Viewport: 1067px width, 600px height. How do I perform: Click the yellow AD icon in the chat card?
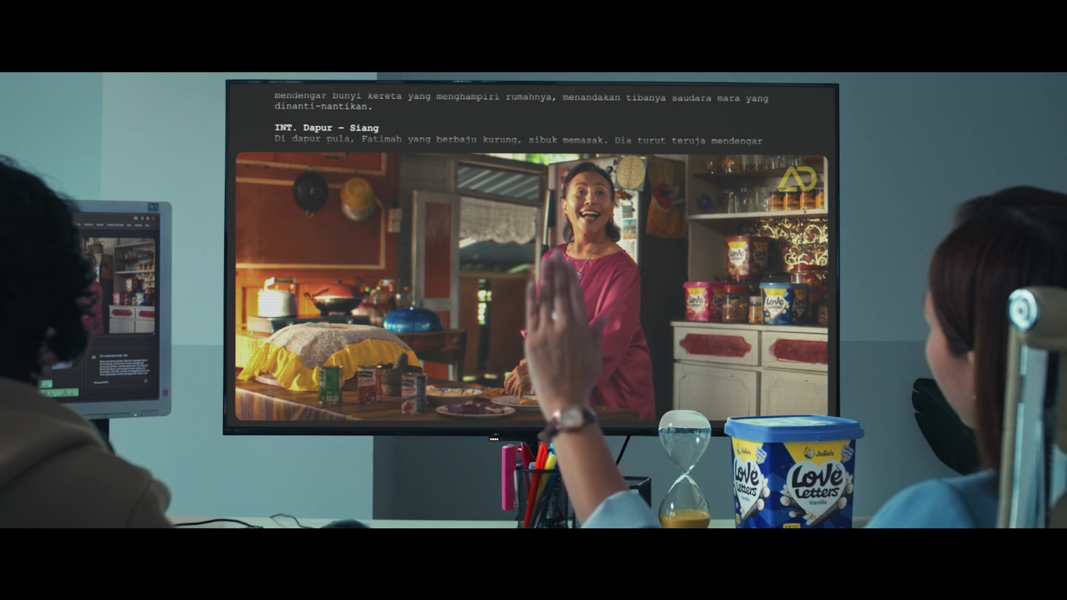point(94,357)
